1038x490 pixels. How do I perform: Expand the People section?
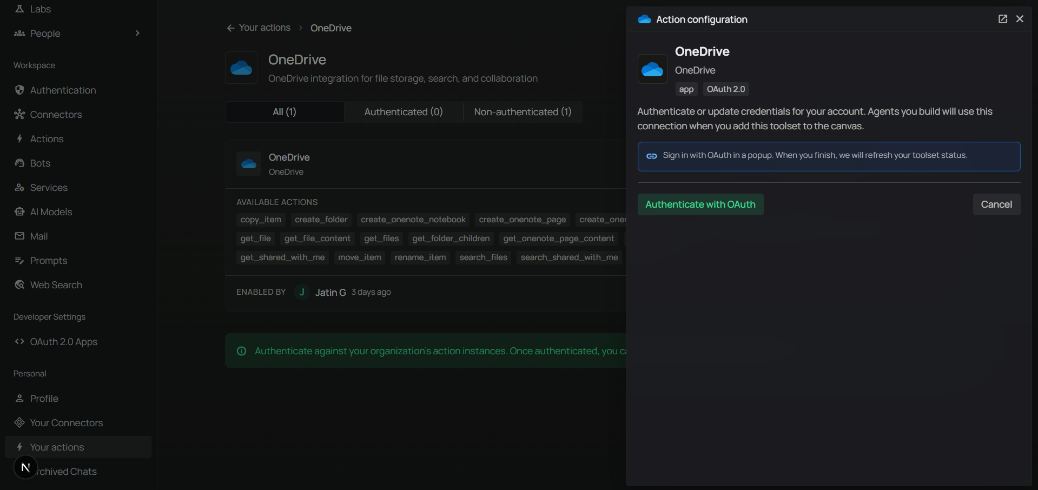(x=137, y=33)
